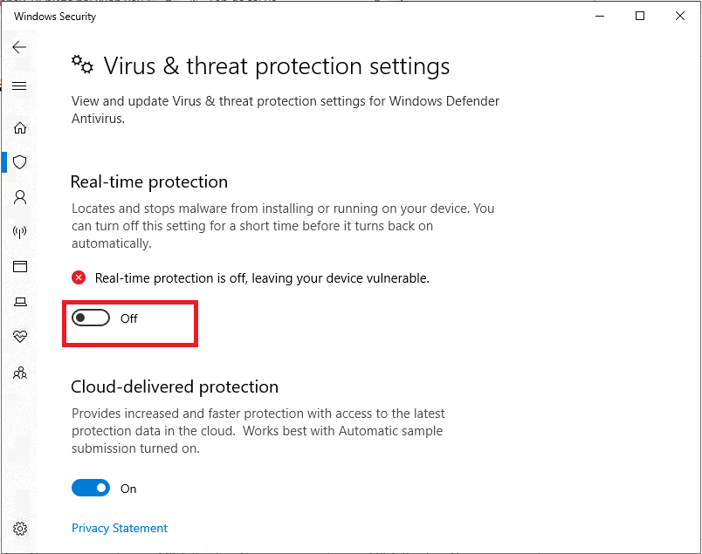Turn off Cloud-delivered protection toggle
The image size is (702, 554).
click(91, 488)
